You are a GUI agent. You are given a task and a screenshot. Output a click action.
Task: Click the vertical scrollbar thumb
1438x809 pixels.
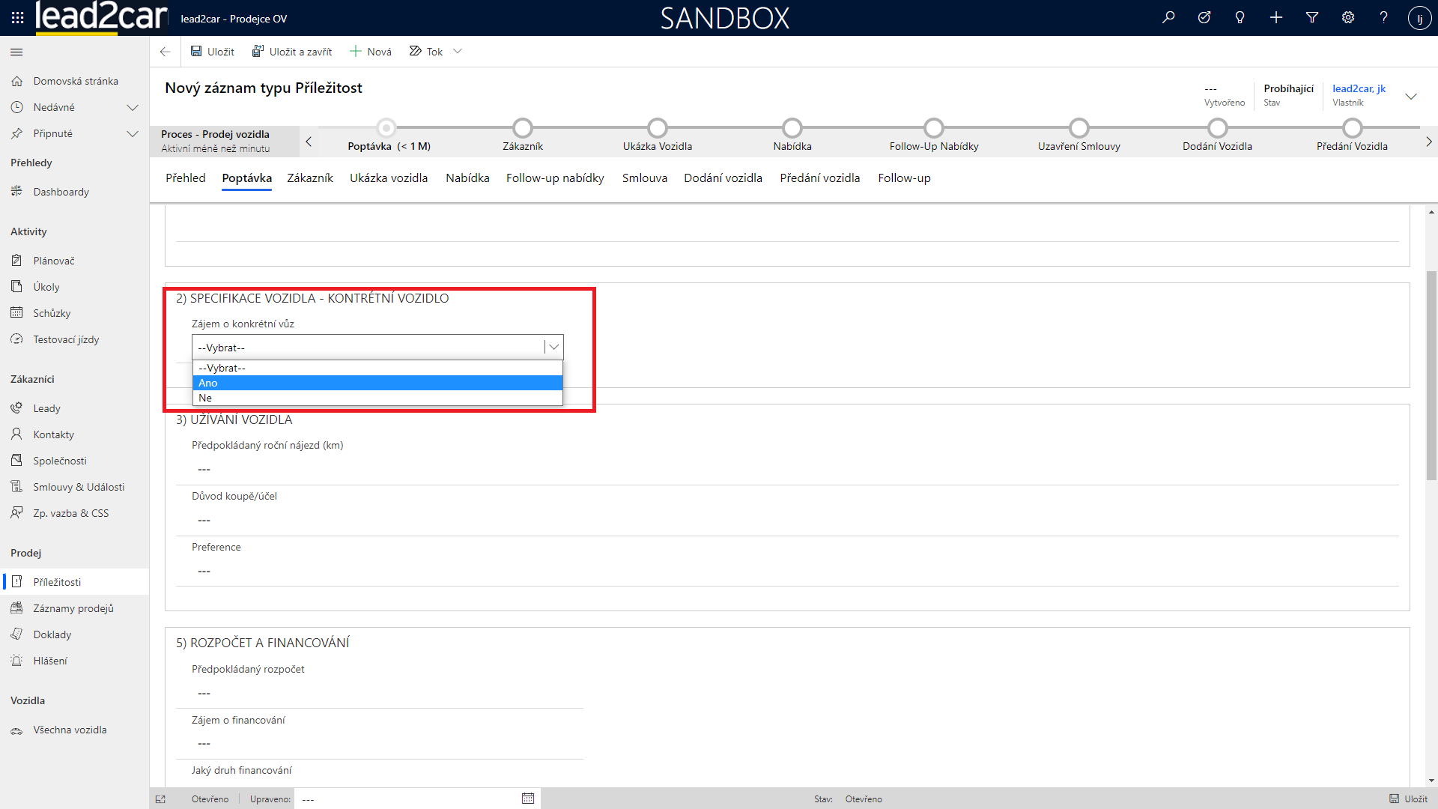pyautogui.click(x=1431, y=375)
